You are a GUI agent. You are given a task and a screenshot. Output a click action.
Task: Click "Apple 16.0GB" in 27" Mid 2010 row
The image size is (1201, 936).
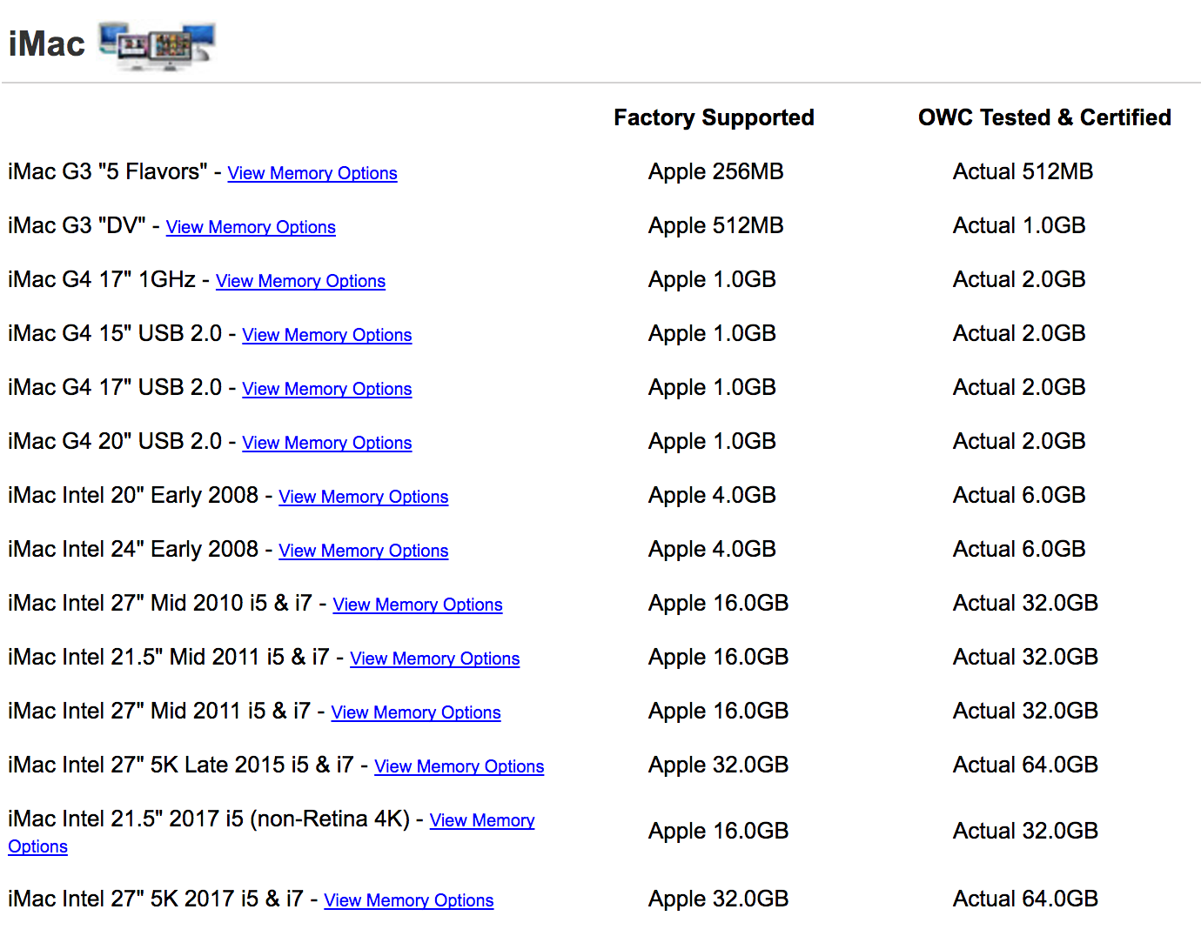point(718,604)
